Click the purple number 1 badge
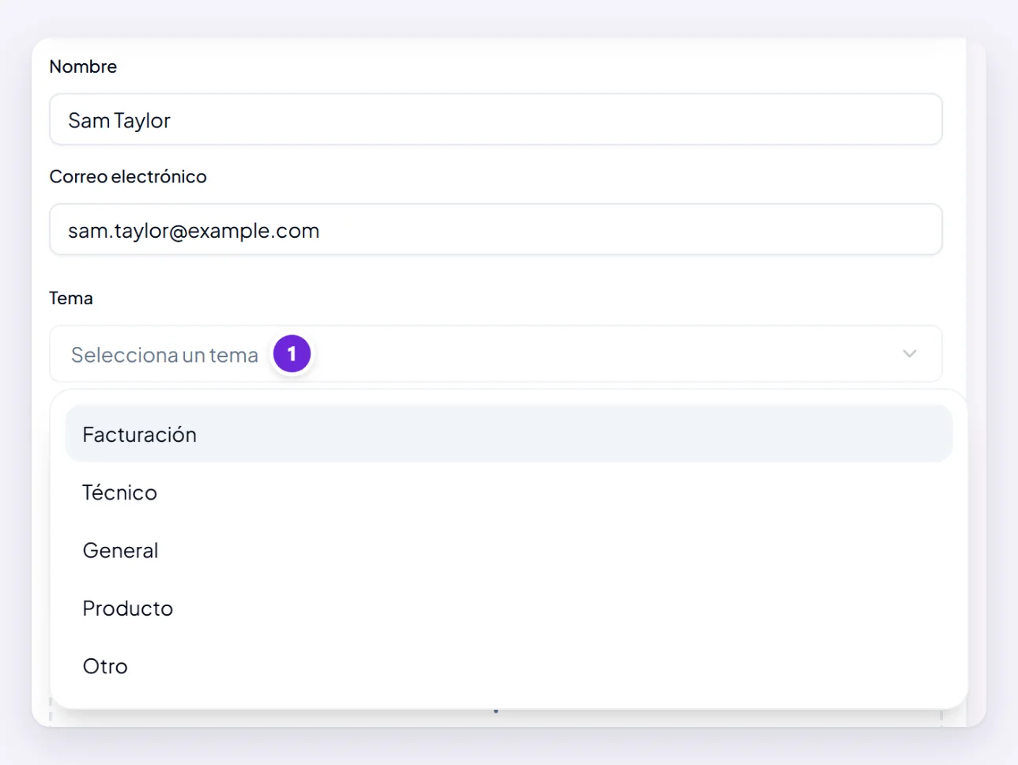This screenshot has width=1018, height=765. pyautogui.click(x=292, y=353)
